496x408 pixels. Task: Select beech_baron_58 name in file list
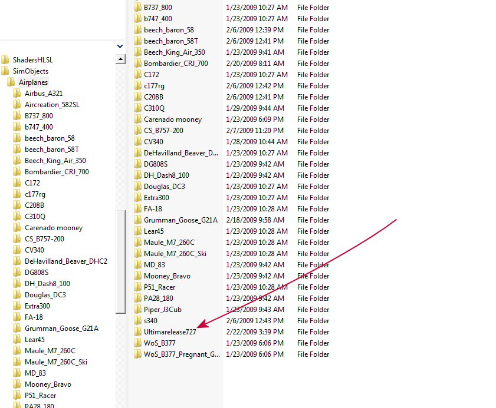169,29
